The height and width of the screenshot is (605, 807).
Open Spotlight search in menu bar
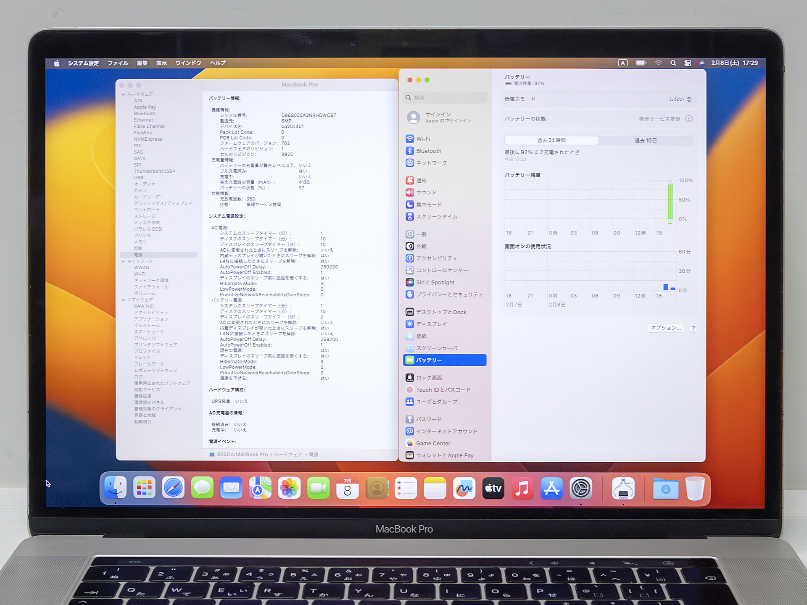point(673,63)
